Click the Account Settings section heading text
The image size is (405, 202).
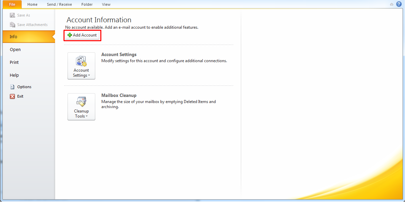119,54
